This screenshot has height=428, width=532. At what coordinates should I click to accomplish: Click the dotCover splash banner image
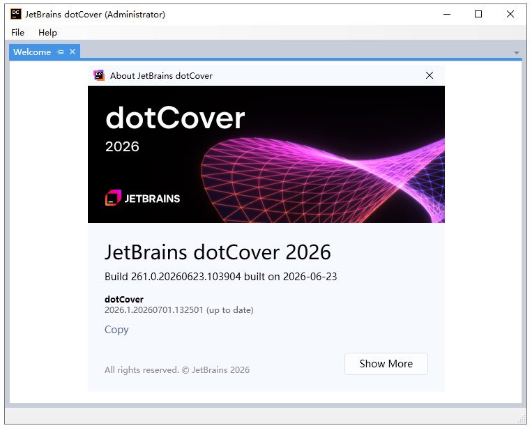pyautogui.click(x=266, y=154)
